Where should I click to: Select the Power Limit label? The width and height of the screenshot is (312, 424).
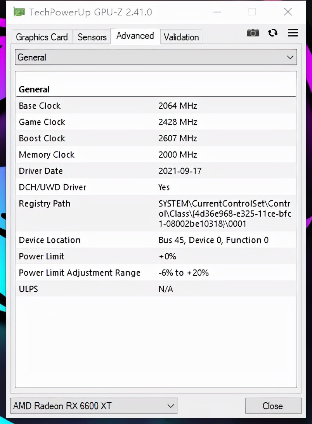(42, 256)
